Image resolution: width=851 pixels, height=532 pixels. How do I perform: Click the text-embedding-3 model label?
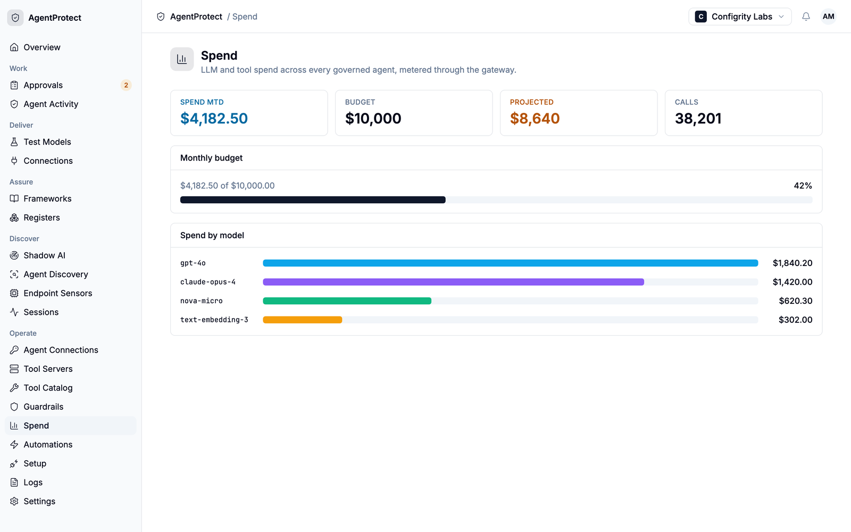pos(214,320)
